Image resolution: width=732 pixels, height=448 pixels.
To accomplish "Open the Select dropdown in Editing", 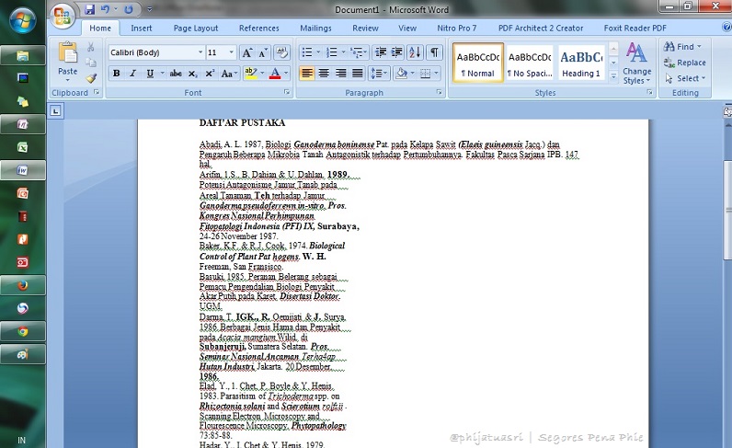I will tap(685, 78).
